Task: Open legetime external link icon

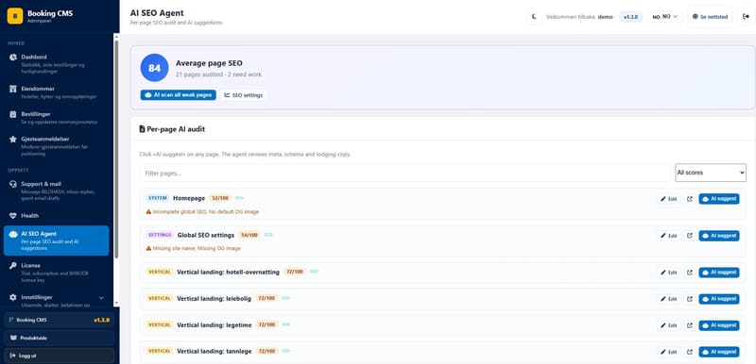Action: (690, 325)
